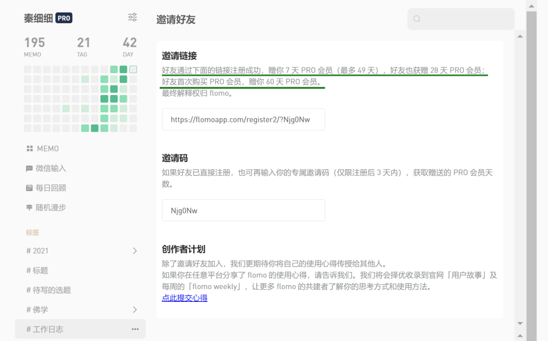This screenshot has height=341, width=548.
Task: Open the MEMO grid icon in sidebar
Action: [x=30, y=148]
